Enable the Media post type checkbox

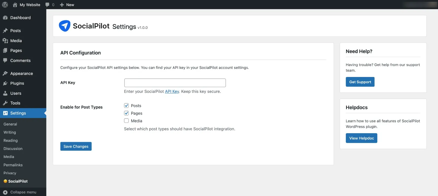(126, 121)
